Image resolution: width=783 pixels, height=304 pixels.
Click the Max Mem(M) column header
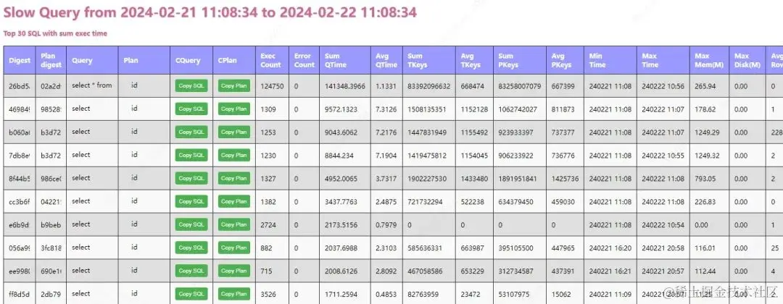click(x=710, y=60)
